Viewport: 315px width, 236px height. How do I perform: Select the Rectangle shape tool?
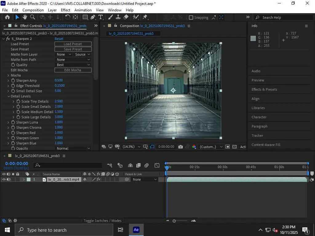85,17
